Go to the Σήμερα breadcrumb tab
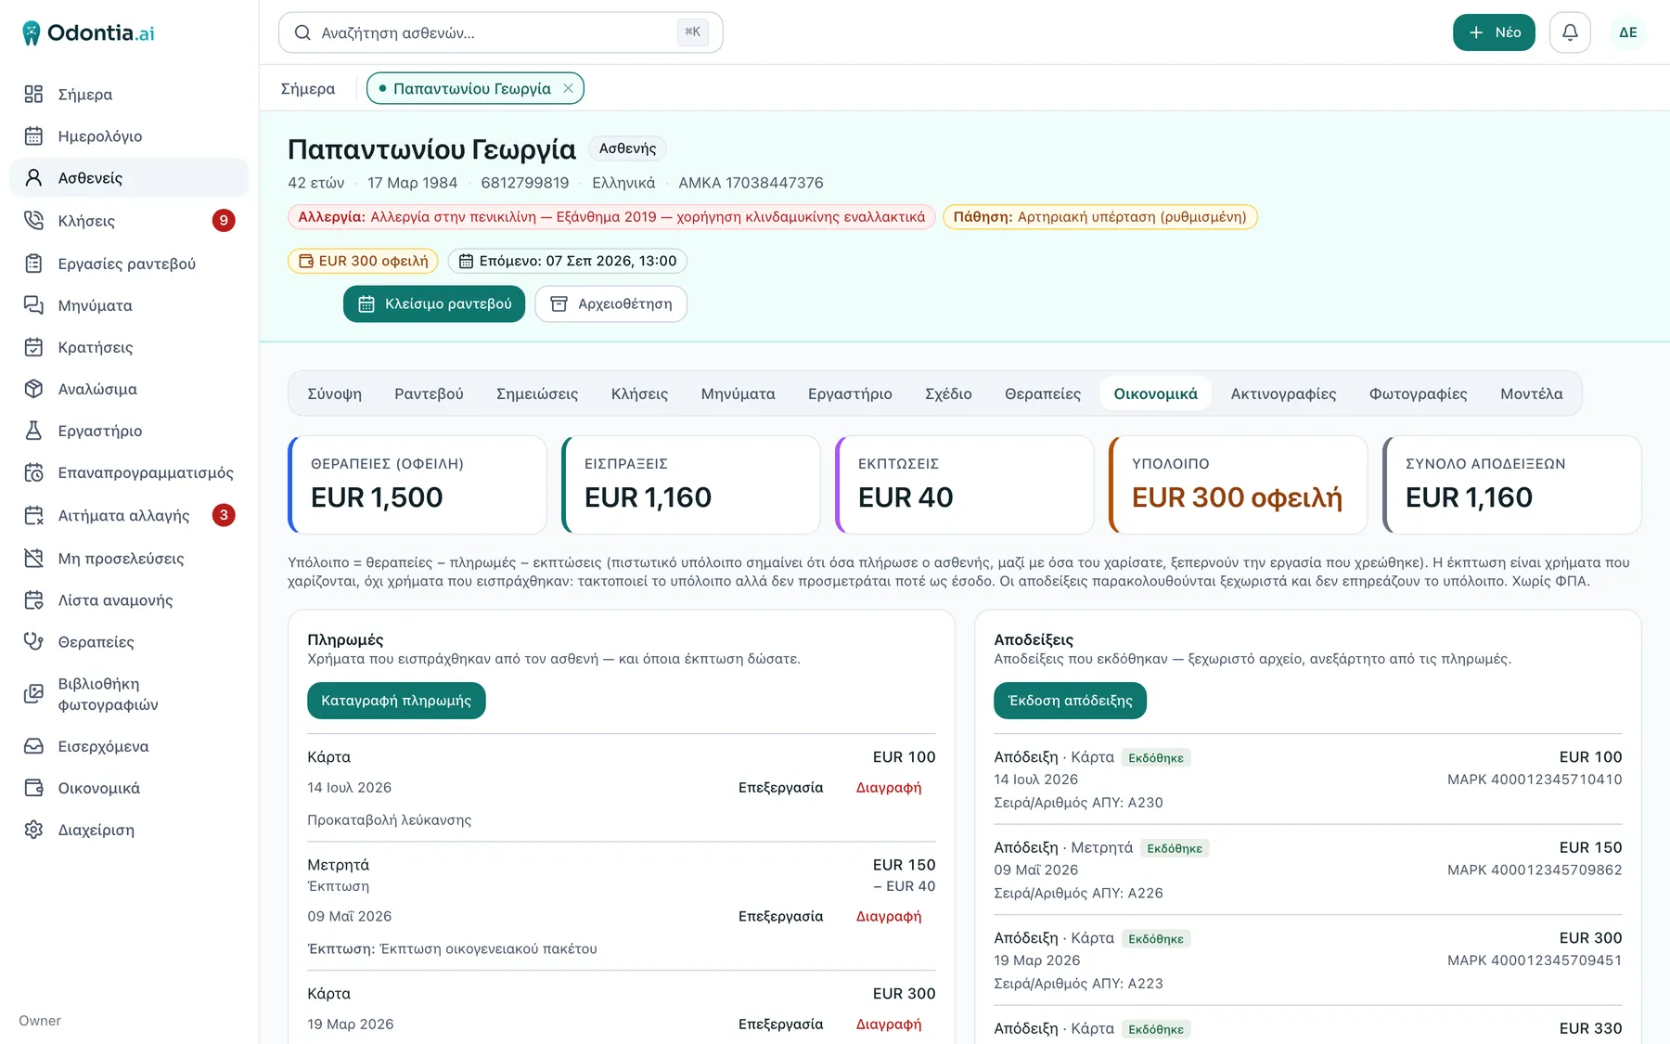The image size is (1670, 1044). click(308, 88)
